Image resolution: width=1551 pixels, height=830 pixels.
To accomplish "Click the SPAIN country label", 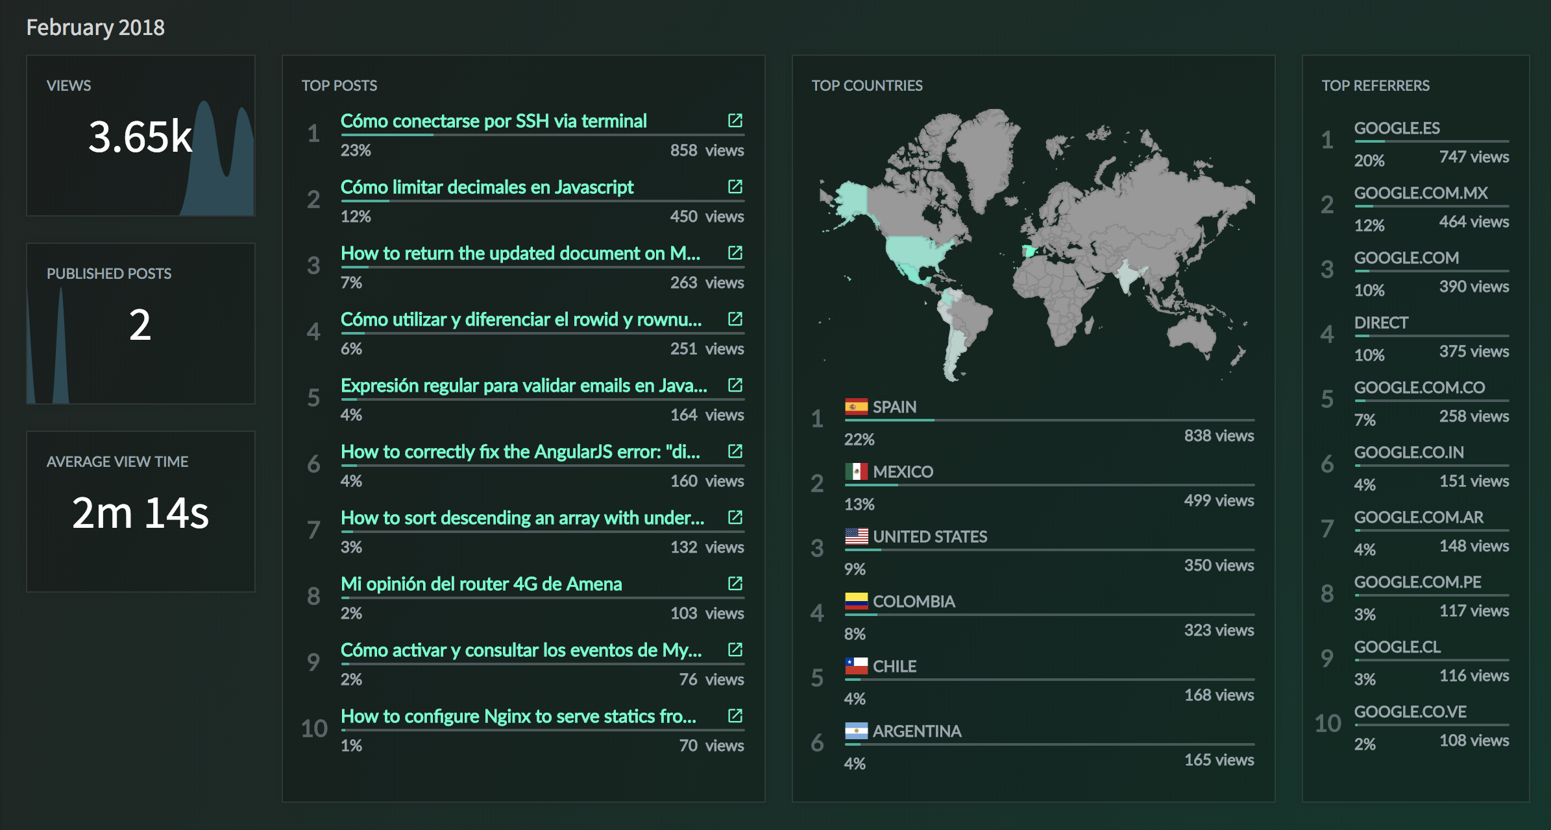I will point(894,407).
